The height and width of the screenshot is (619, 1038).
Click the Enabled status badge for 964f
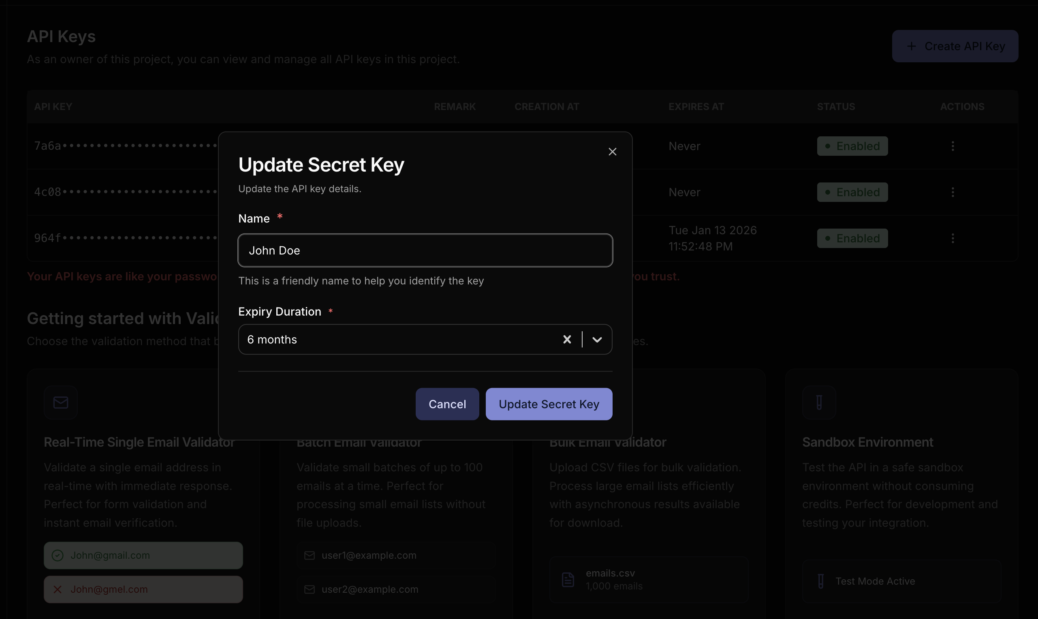852,238
